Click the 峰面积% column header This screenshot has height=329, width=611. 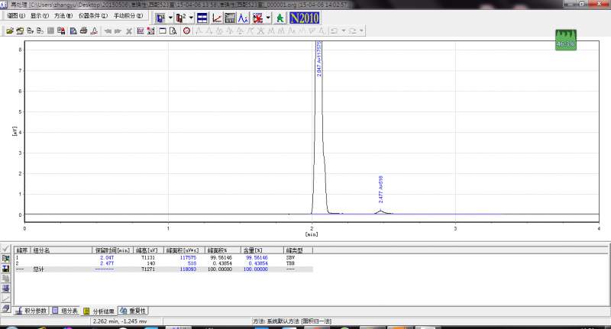coord(218,250)
